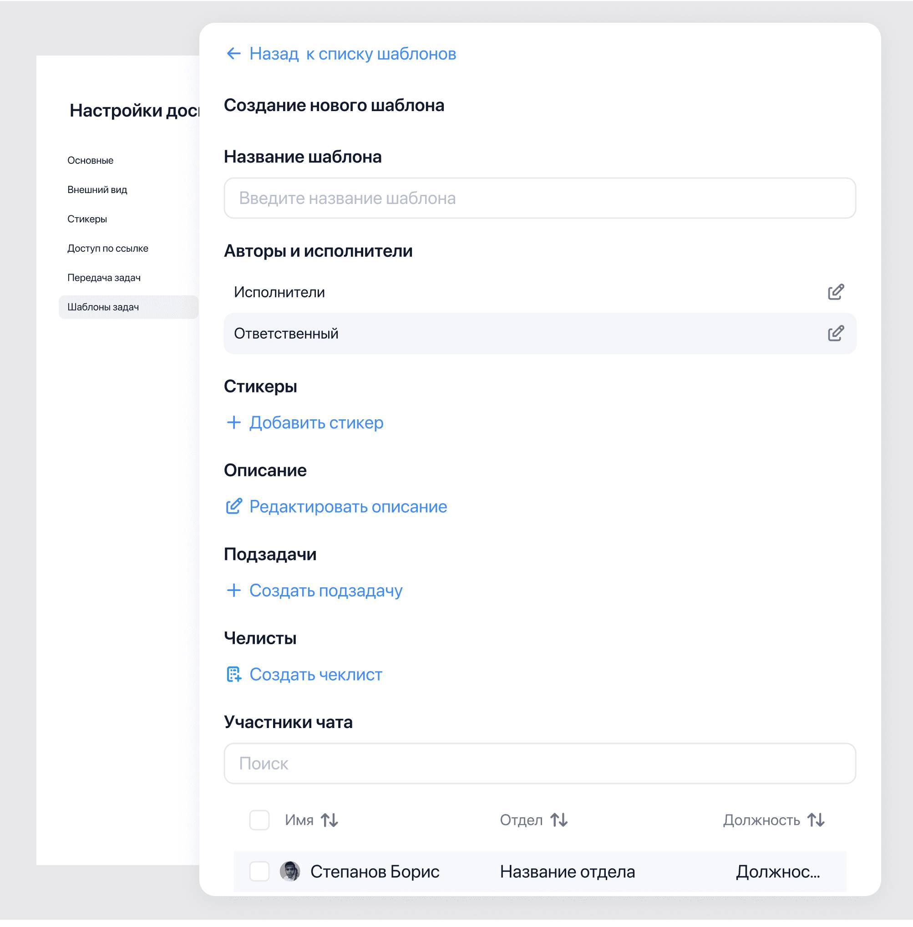Viewport: 913px width, 927px height.
Task: Click plus icon beside Добавить стикер
Action: point(233,422)
